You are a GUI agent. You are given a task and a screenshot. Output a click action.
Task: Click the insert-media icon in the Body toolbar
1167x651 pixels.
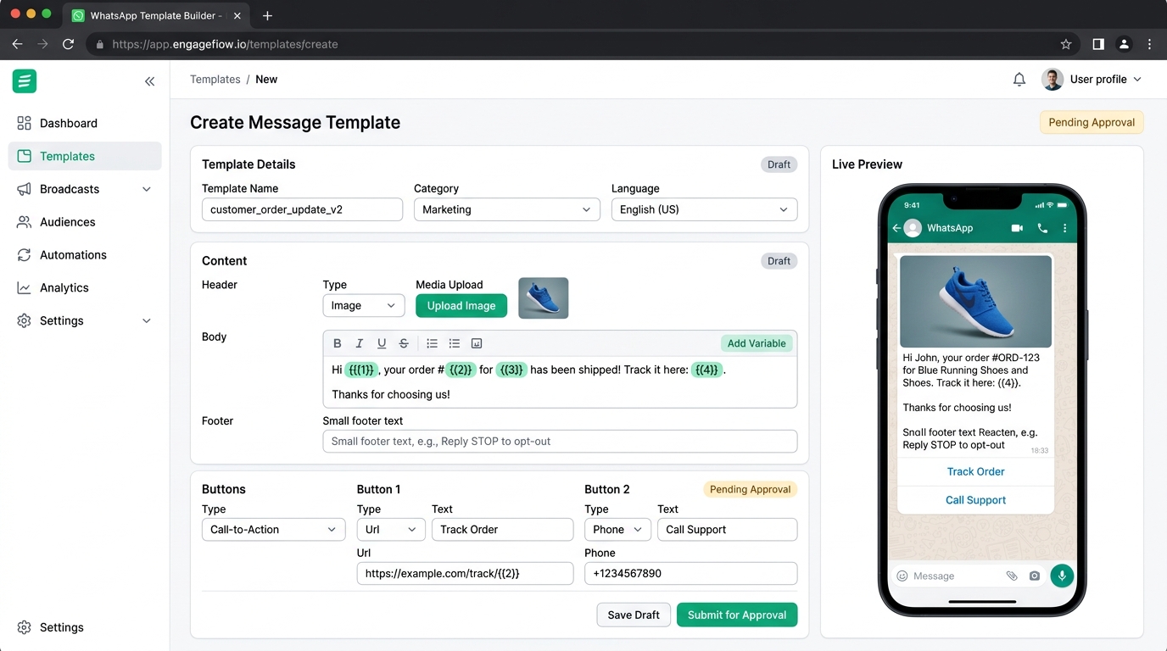click(477, 343)
